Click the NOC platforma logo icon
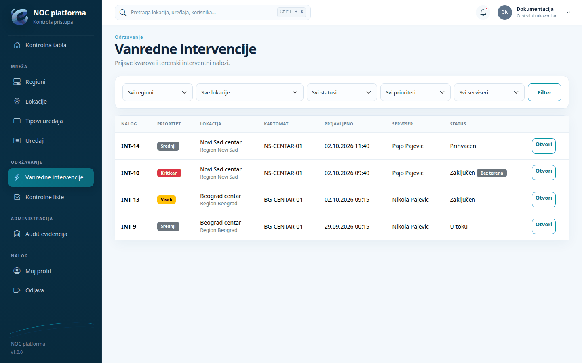 tap(19, 17)
